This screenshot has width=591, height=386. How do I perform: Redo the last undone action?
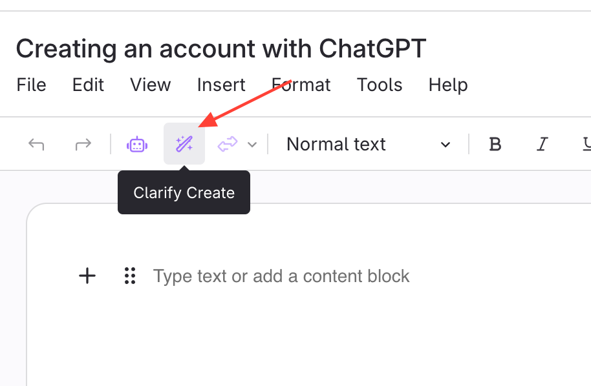click(x=83, y=145)
